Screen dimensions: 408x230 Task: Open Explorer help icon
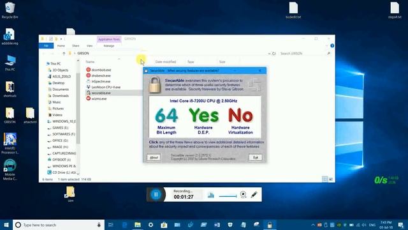(332, 45)
